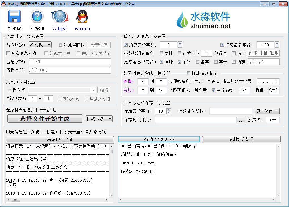Decrease 消息最多字数 with the down spinner
Screen dimensions: 289x207
[277, 46]
